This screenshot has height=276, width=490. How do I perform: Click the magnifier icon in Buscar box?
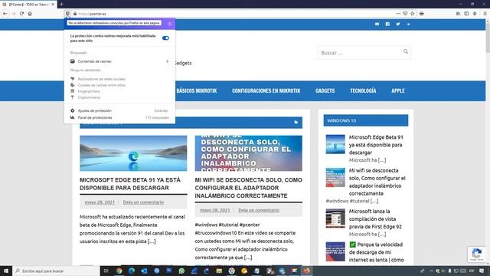click(x=406, y=51)
